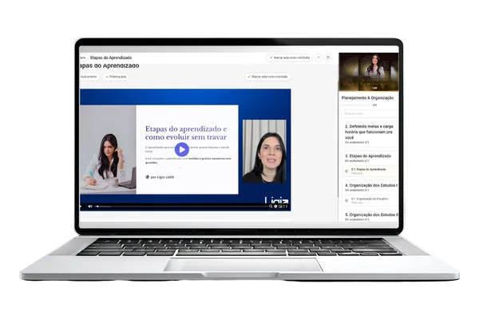
Task: Collapse module '4. Organização dos Estudos I'
Action: pos(370,187)
